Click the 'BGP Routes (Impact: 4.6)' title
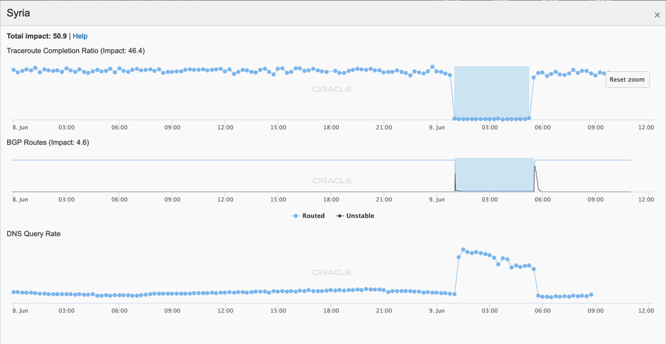This screenshot has height=344, width=666. click(48, 142)
